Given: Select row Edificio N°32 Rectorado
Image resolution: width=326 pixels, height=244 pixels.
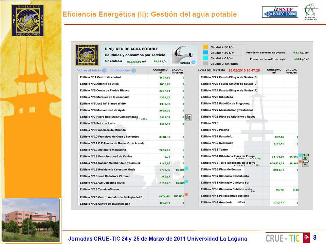Looking at the screenshot, I should (249, 143).
